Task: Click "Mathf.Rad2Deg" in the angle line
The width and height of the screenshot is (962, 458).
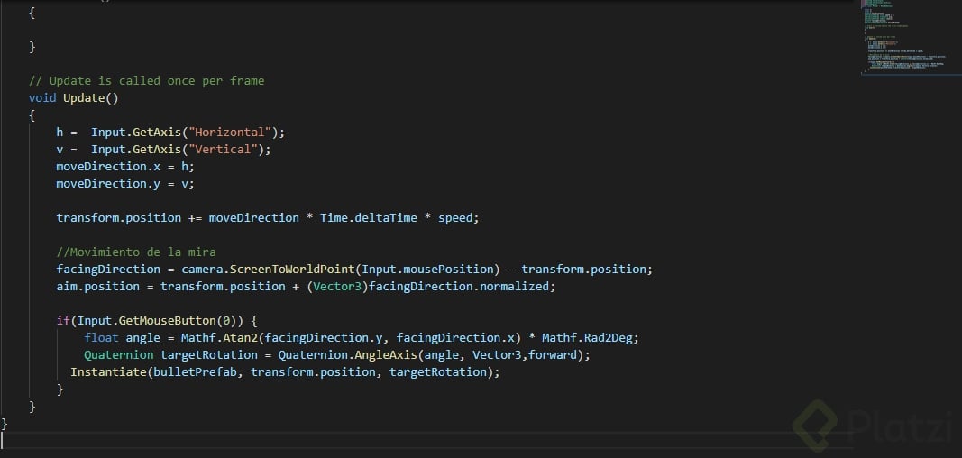Action: click(587, 338)
